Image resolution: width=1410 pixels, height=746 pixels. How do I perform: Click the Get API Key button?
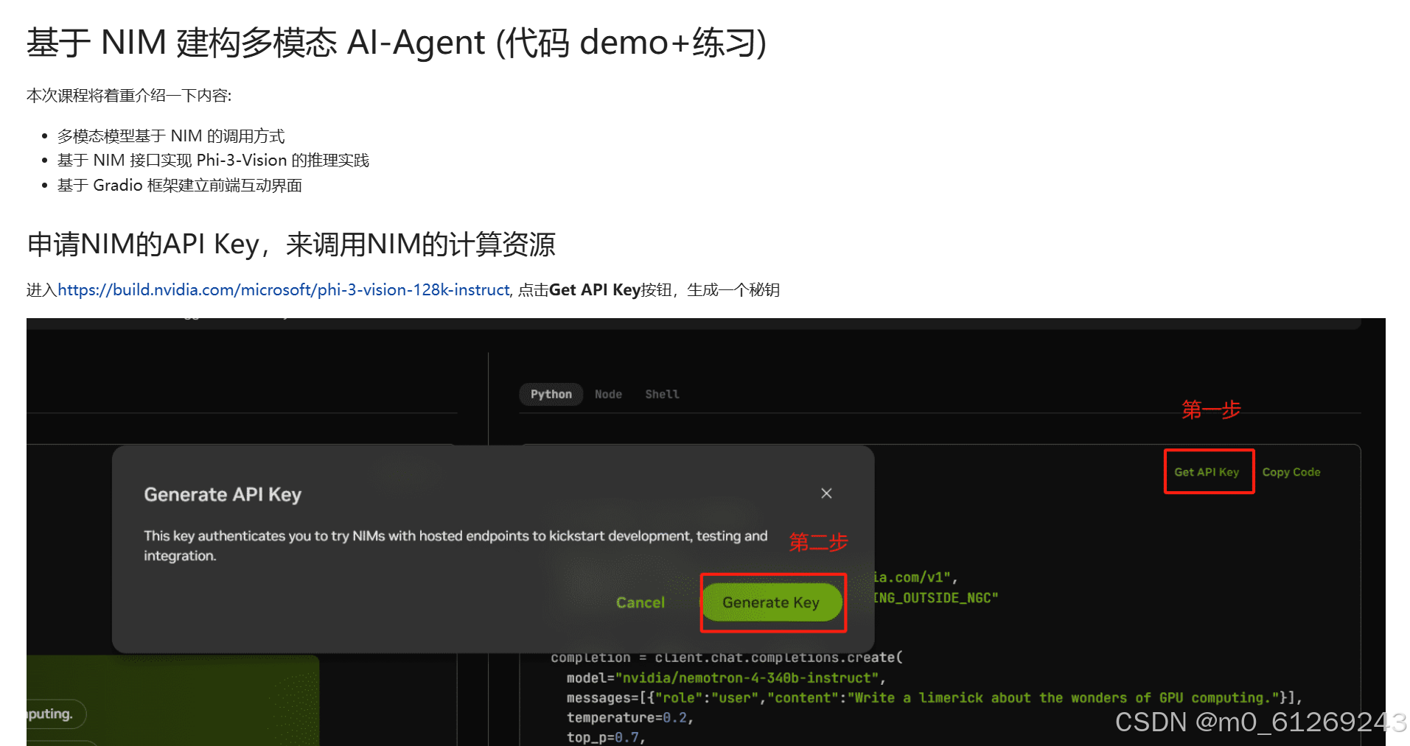[x=1207, y=472]
